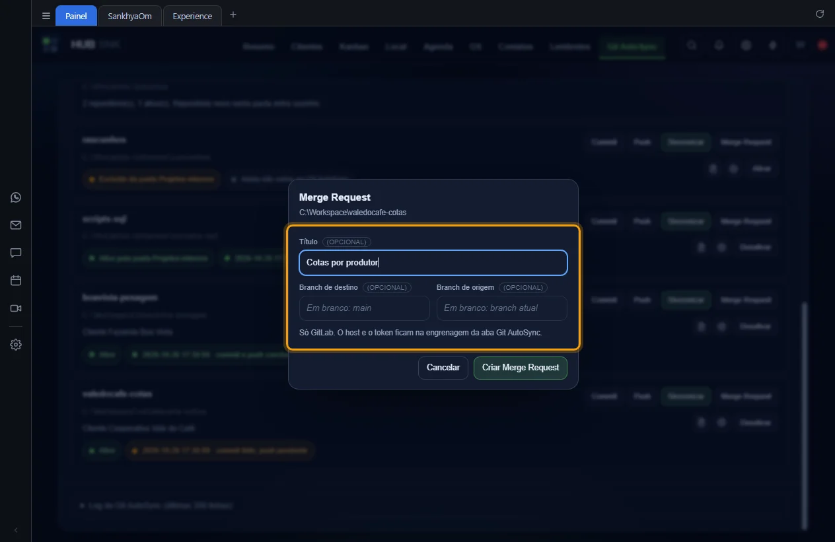This screenshot has width=835, height=542.
Task: Click the Branch de origem input field
Action: [x=502, y=308]
